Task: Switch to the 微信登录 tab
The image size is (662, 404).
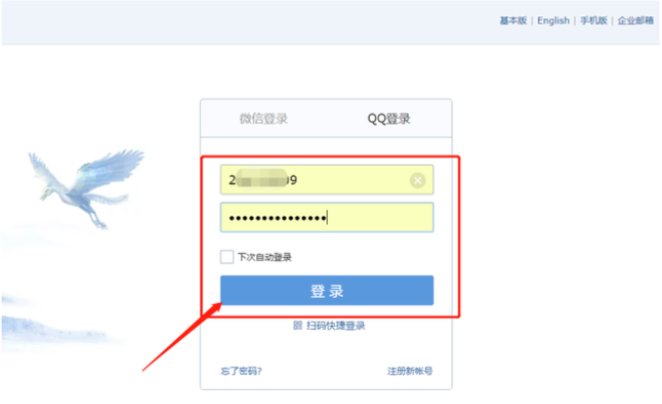Action: pyautogui.click(x=263, y=118)
